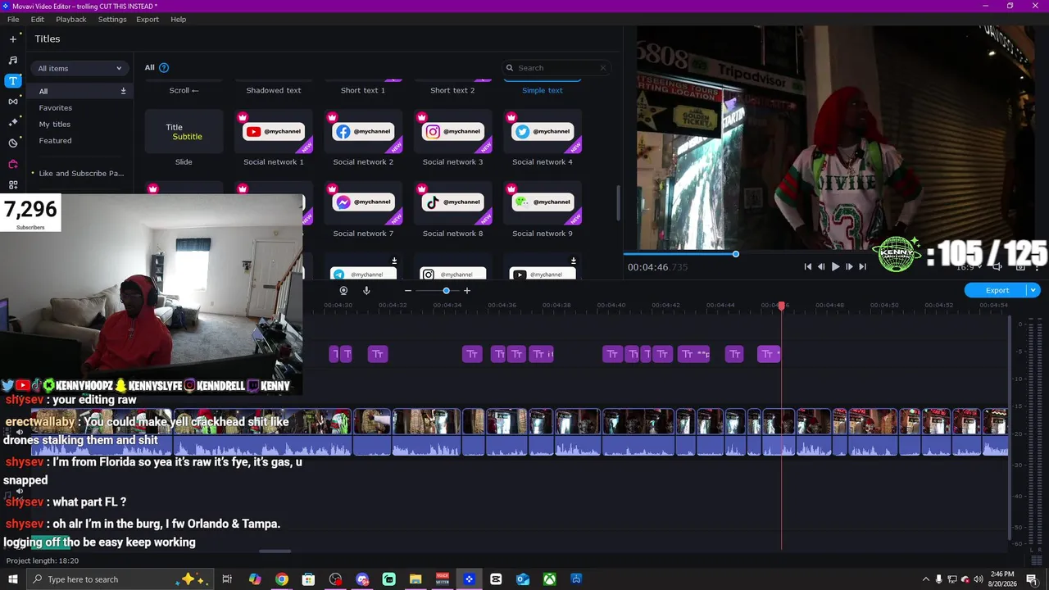1049x590 pixels.
Task: Select the Titles tab icon in sidebar
Action: pos(13,80)
